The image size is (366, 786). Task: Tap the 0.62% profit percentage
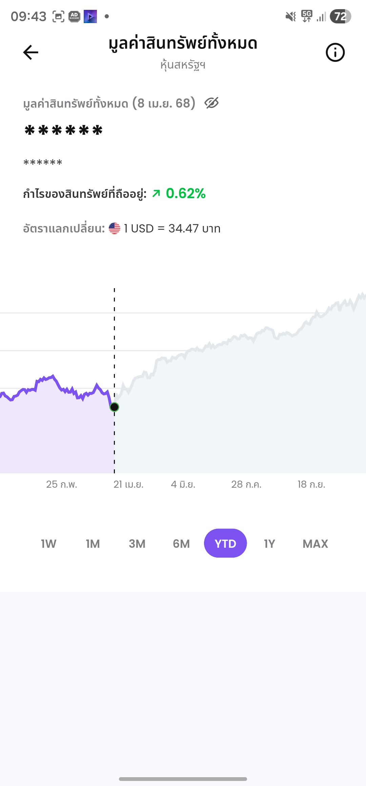tap(186, 193)
